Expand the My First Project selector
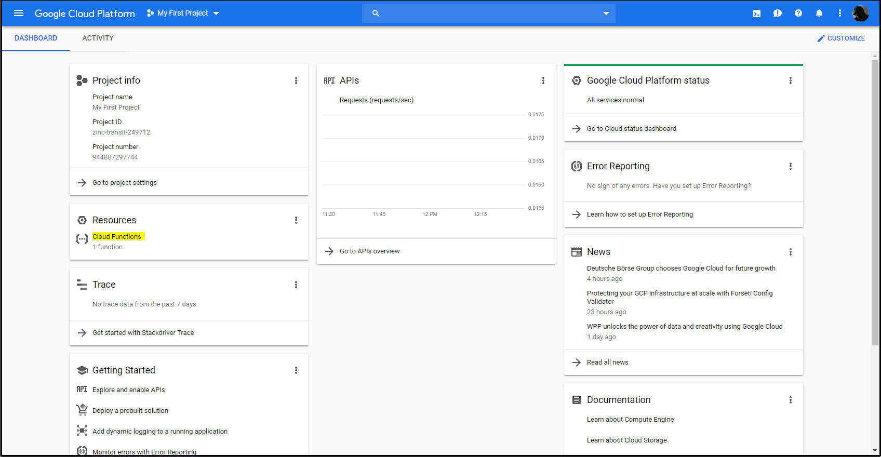This screenshot has width=881, height=457. (x=183, y=13)
